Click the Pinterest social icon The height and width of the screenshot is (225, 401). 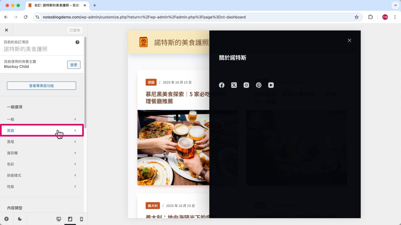click(258, 85)
